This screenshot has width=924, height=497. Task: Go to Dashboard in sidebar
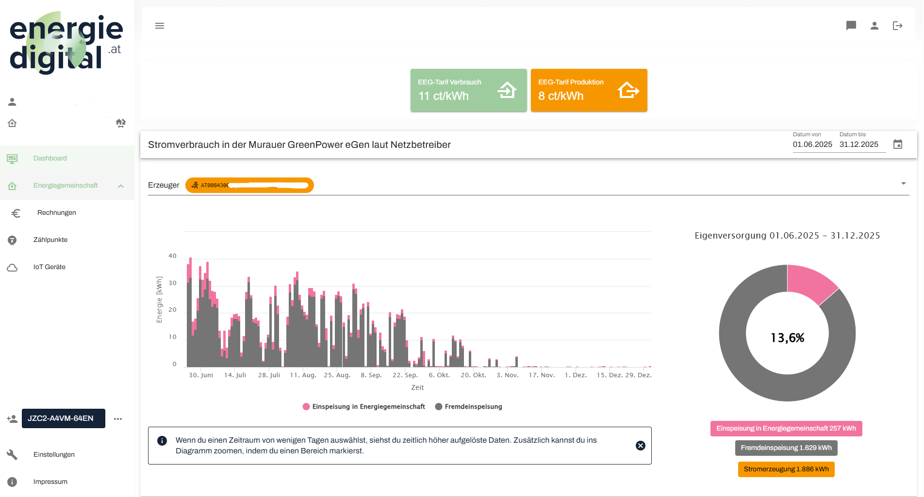pos(50,159)
